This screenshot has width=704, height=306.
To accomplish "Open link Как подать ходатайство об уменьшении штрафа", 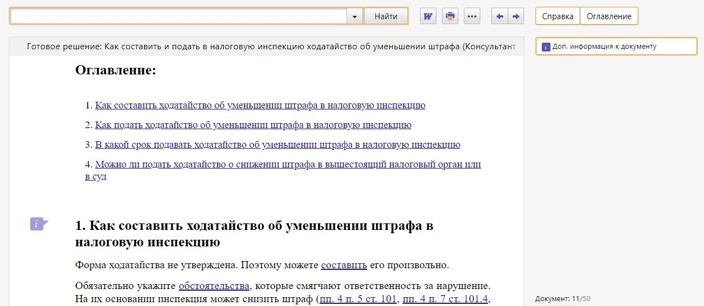I will [x=253, y=125].
